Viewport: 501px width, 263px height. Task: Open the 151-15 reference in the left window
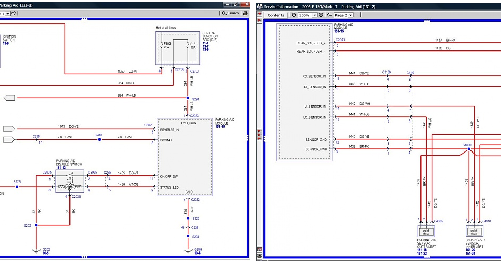click(220, 127)
